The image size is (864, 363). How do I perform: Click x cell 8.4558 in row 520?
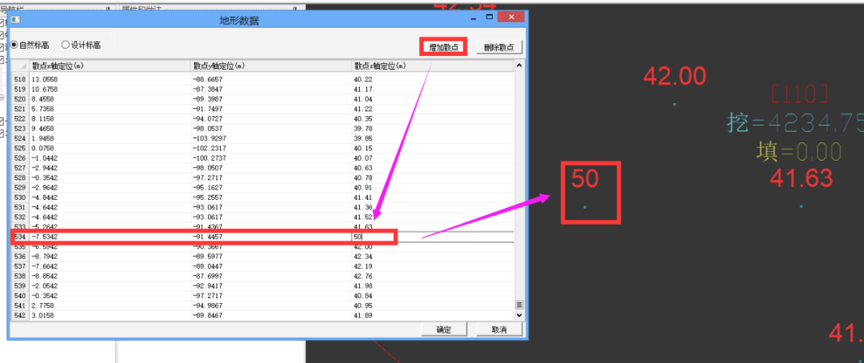point(110,98)
